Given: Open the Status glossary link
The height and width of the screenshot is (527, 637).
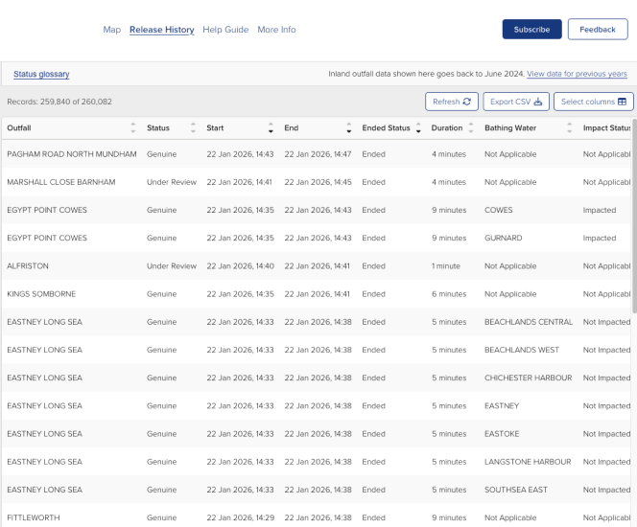Looking at the screenshot, I should [41, 74].
